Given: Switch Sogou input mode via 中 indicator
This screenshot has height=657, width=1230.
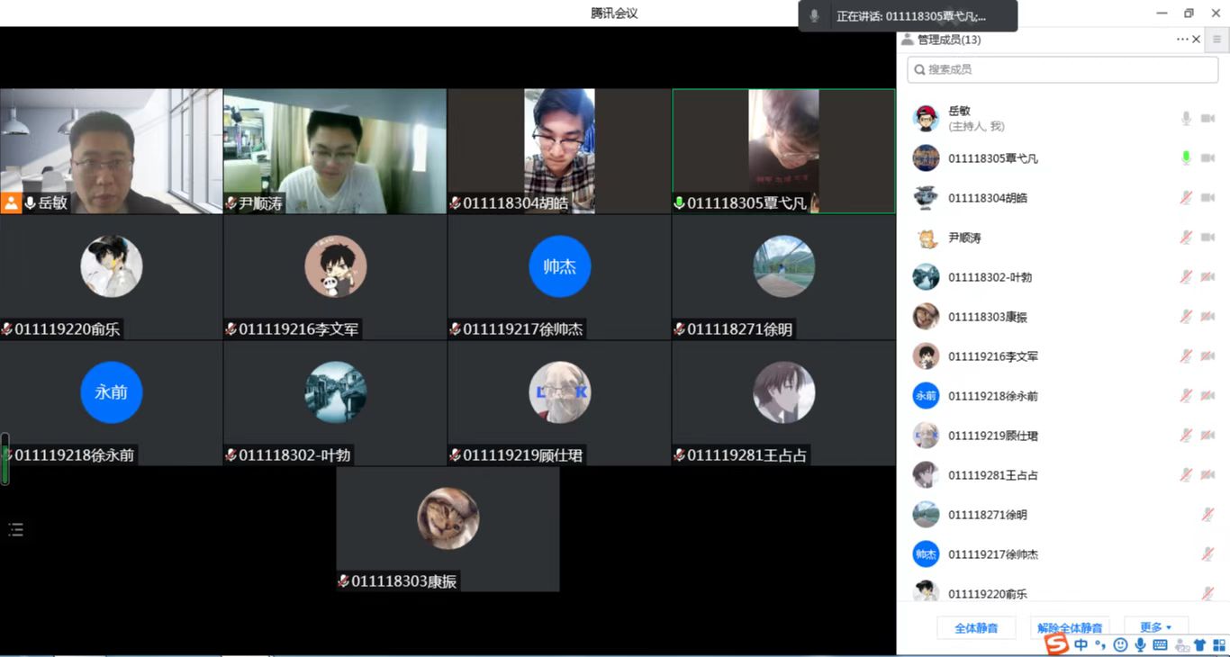Looking at the screenshot, I should tap(1081, 644).
